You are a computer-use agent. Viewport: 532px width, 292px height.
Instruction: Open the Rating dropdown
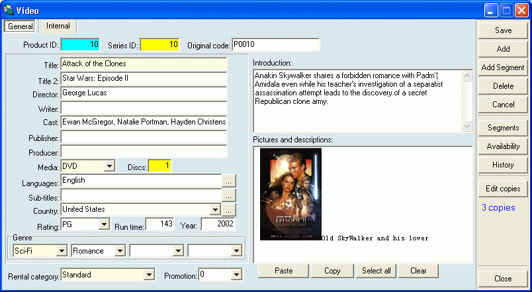[104, 224]
